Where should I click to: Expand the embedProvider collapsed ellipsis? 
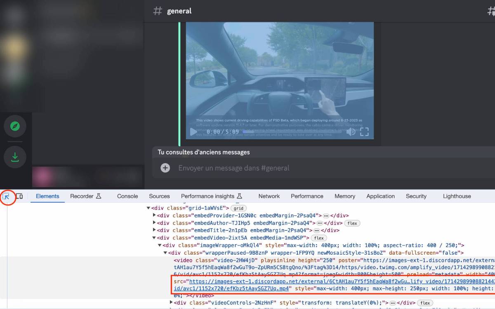pos(325,215)
